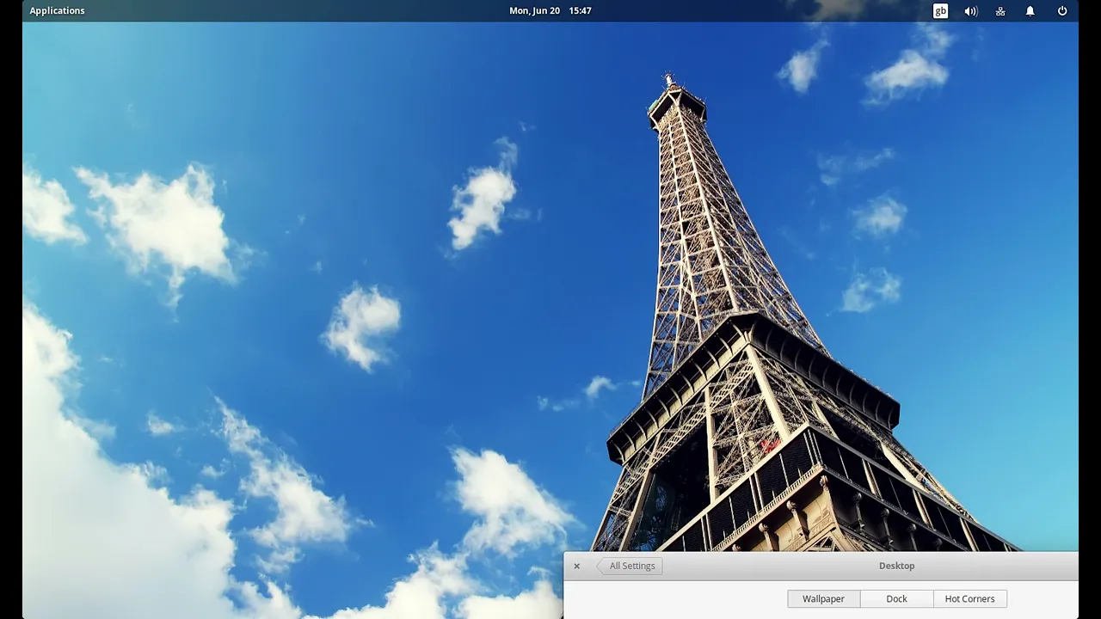This screenshot has height=619, width=1101.
Task: Open the Applications menu
Action: [57, 10]
